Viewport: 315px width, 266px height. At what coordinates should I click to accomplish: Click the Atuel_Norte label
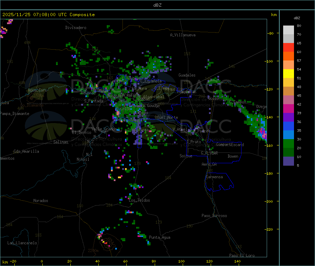click(166, 117)
